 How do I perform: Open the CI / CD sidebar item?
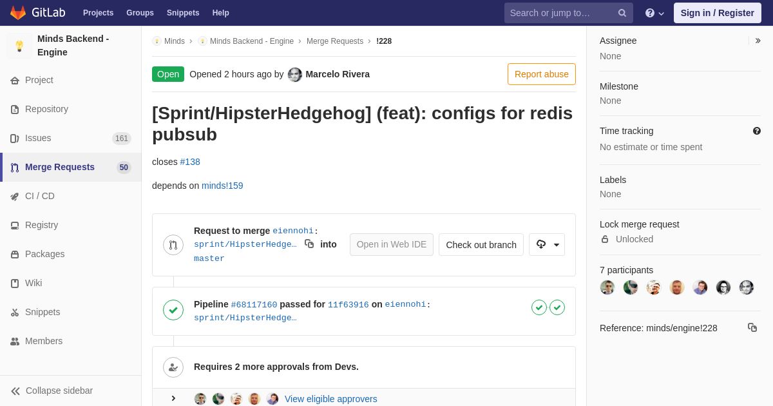tap(40, 196)
